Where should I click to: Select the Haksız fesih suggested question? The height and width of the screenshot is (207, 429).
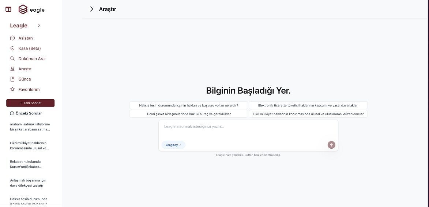pos(188,105)
